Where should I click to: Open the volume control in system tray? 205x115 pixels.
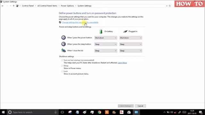(172, 112)
